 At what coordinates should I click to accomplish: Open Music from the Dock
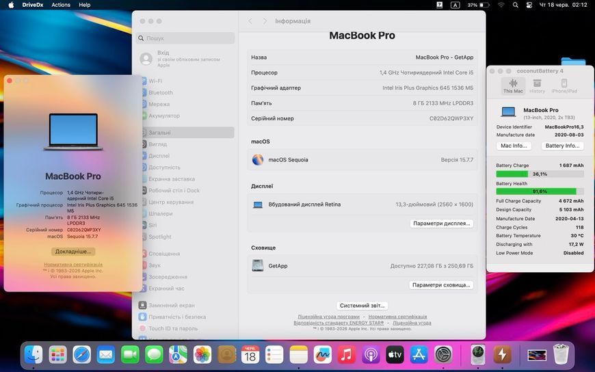click(347, 355)
